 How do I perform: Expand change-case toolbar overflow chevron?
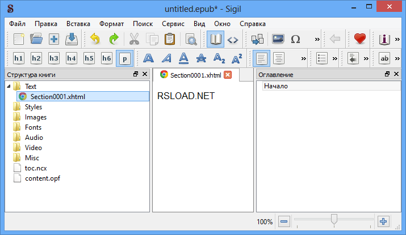click(397, 59)
